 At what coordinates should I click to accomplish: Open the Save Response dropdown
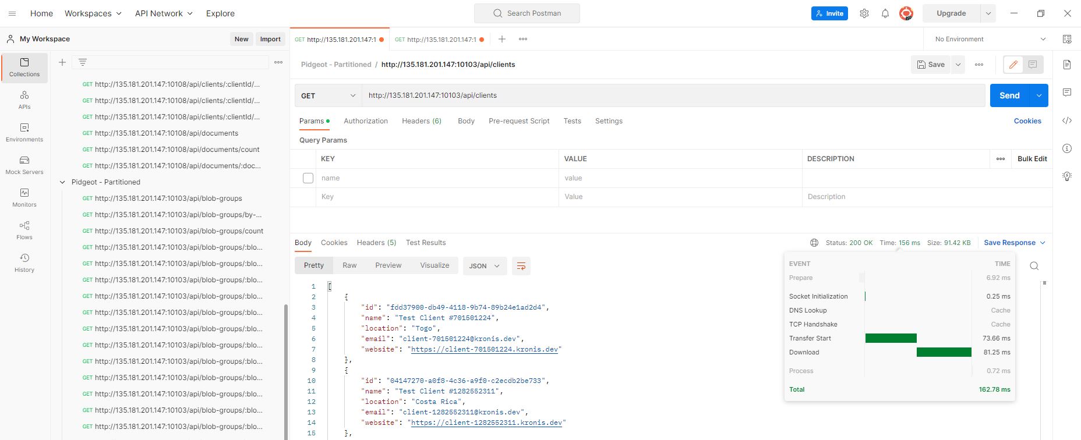tap(1015, 243)
